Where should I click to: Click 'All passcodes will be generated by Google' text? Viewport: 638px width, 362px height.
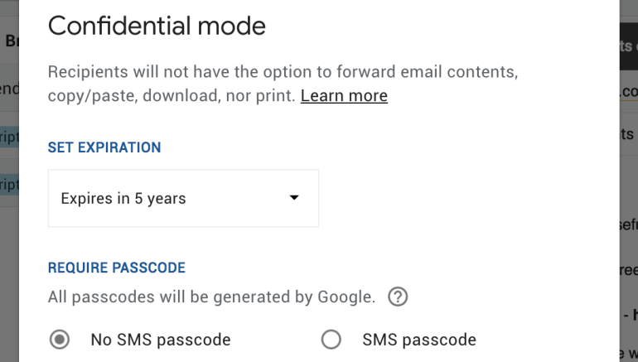[x=211, y=297]
